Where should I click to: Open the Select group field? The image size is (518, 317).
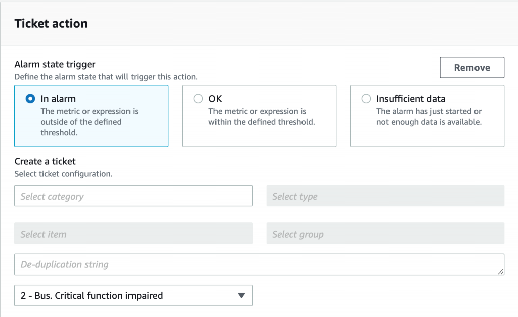pyautogui.click(x=385, y=234)
